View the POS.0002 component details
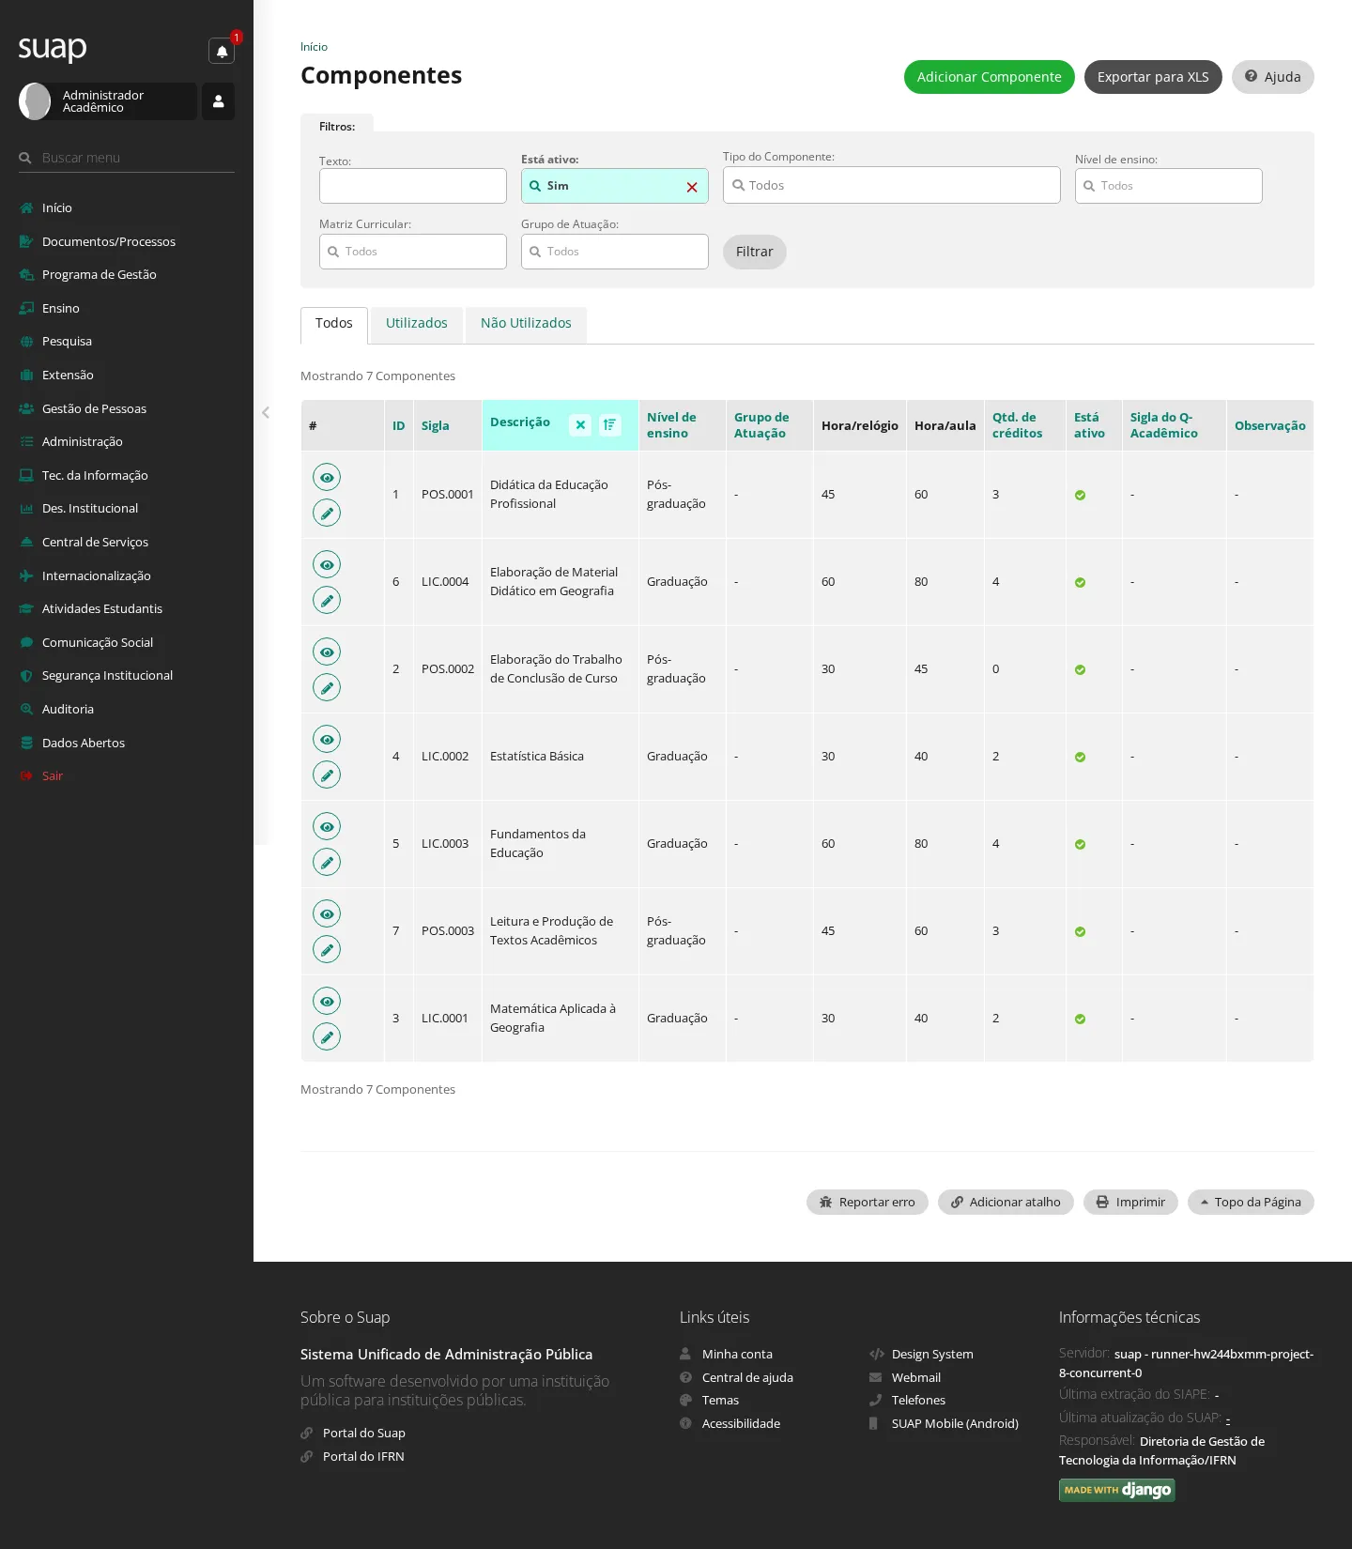The height and width of the screenshot is (1549, 1352). point(327,652)
